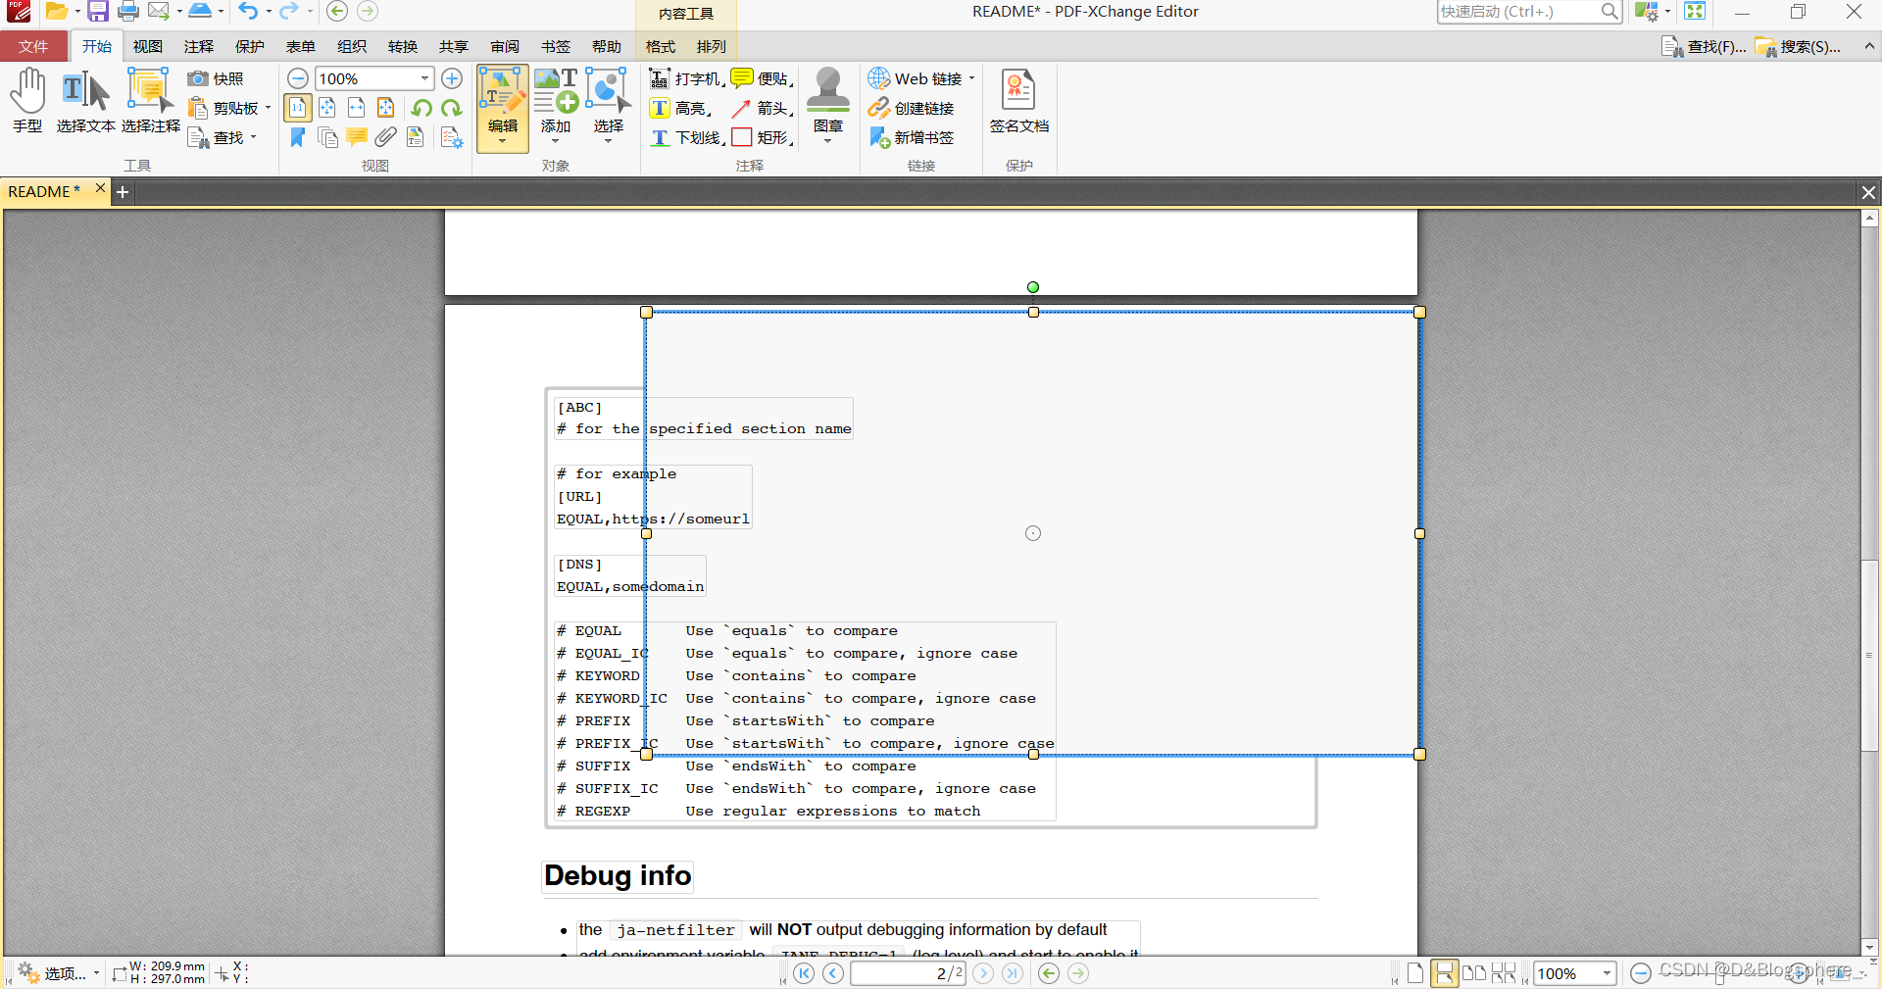Open the ribbon zoom level combo box
The image size is (1882, 989).
pyautogui.click(x=374, y=78)
